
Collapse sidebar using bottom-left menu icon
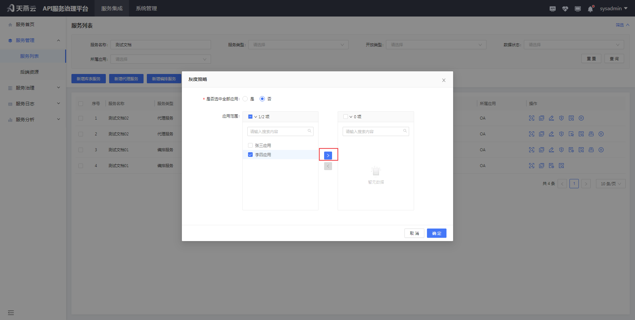tap(11, 312)
